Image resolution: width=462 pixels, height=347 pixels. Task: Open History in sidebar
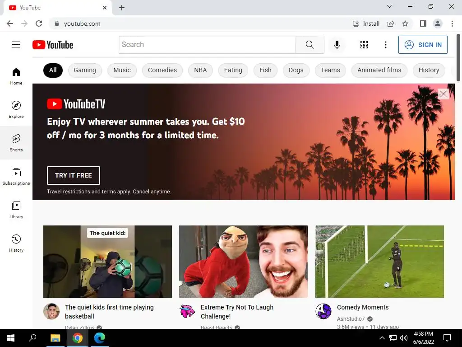(16, 243)
